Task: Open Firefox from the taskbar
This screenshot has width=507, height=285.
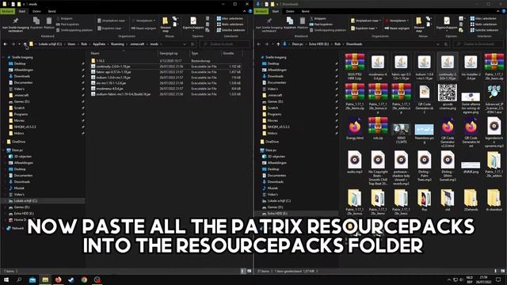Action: click(x=58, y=279)
